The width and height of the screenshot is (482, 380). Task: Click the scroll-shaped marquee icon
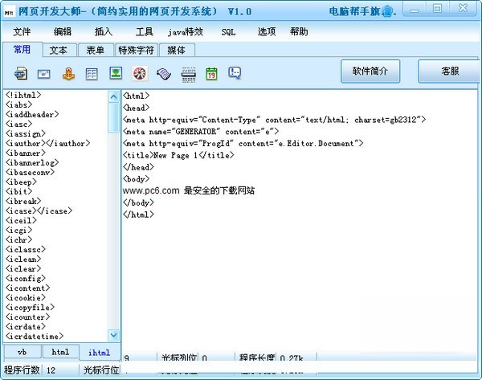tap(164, 73)
